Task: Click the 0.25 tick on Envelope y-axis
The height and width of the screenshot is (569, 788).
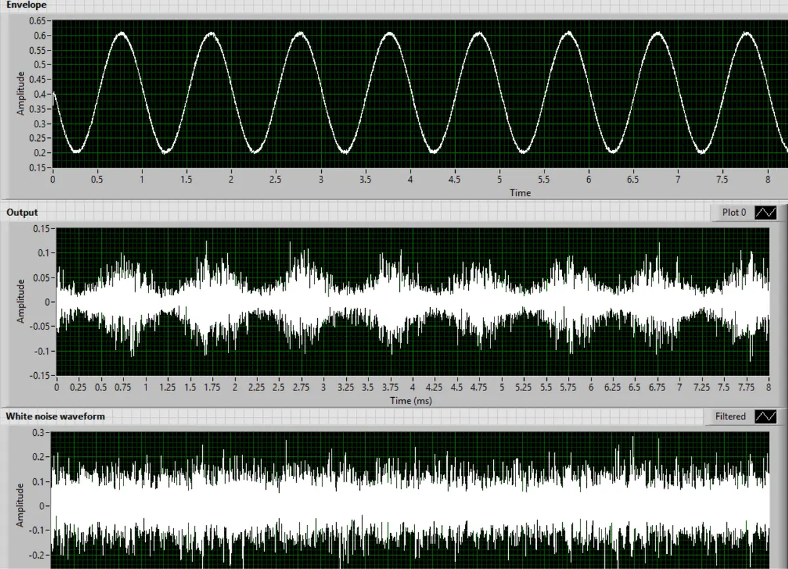Action: coord(37,138)
